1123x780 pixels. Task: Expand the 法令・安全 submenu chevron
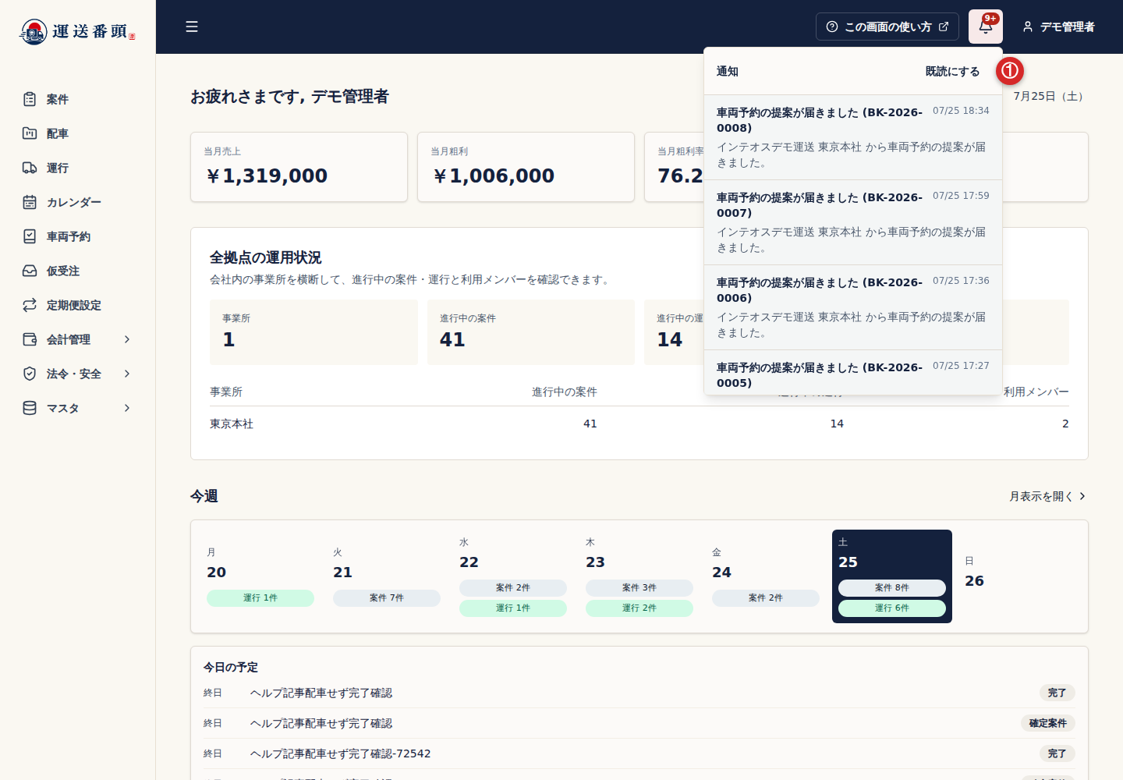coord(127,374)
